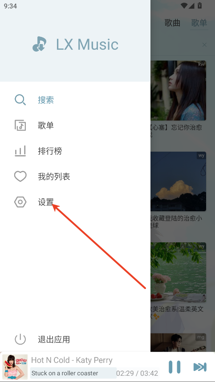Click the power icon to exit
This screenshot has height=382, width=215.
click(20, 339)
